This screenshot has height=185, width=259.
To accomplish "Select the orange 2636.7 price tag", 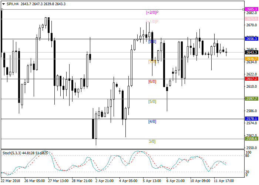I will (251, 58).
